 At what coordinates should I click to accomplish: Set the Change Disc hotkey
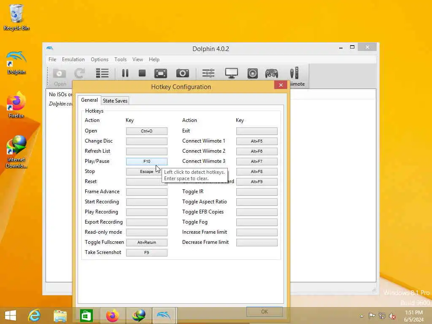tap(146, 141)
